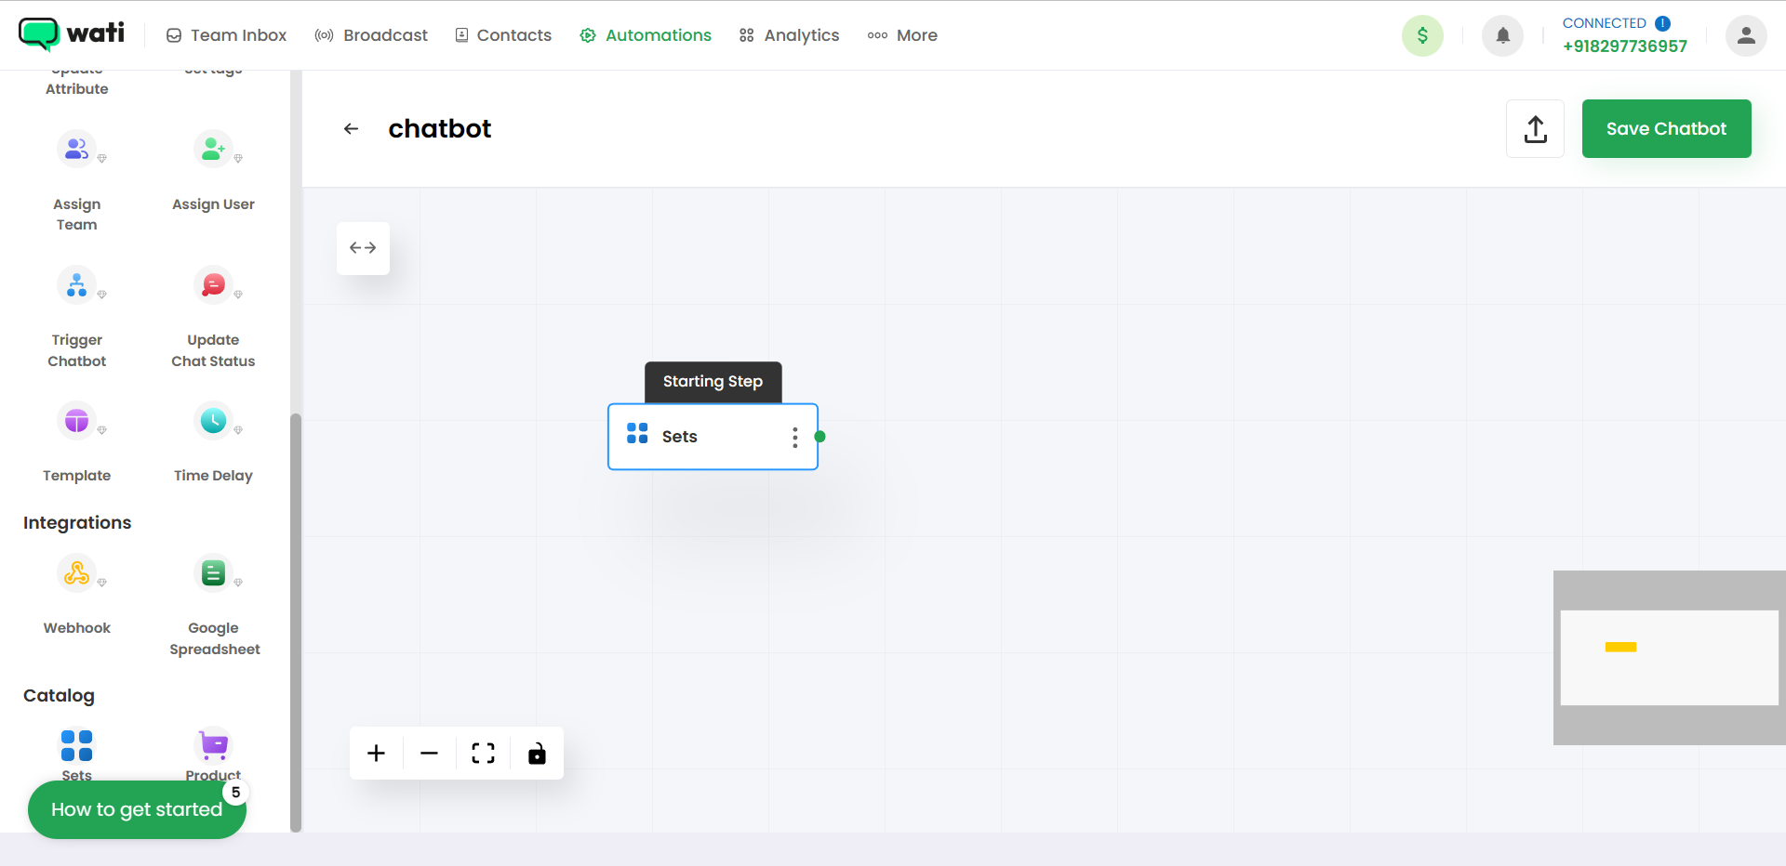Click Save Chatbot button

tap(1666, 129)
